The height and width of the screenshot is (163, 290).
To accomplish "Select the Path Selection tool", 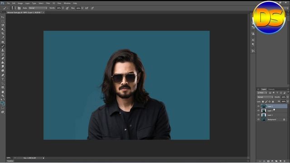I will tap(3, 83).
